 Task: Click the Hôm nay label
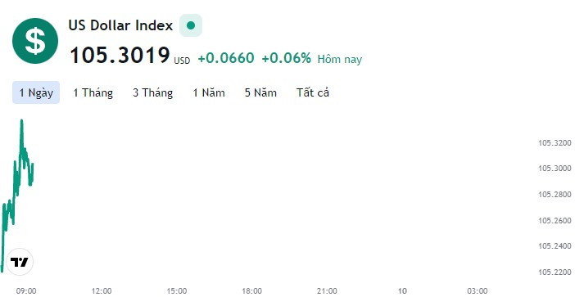340,59
